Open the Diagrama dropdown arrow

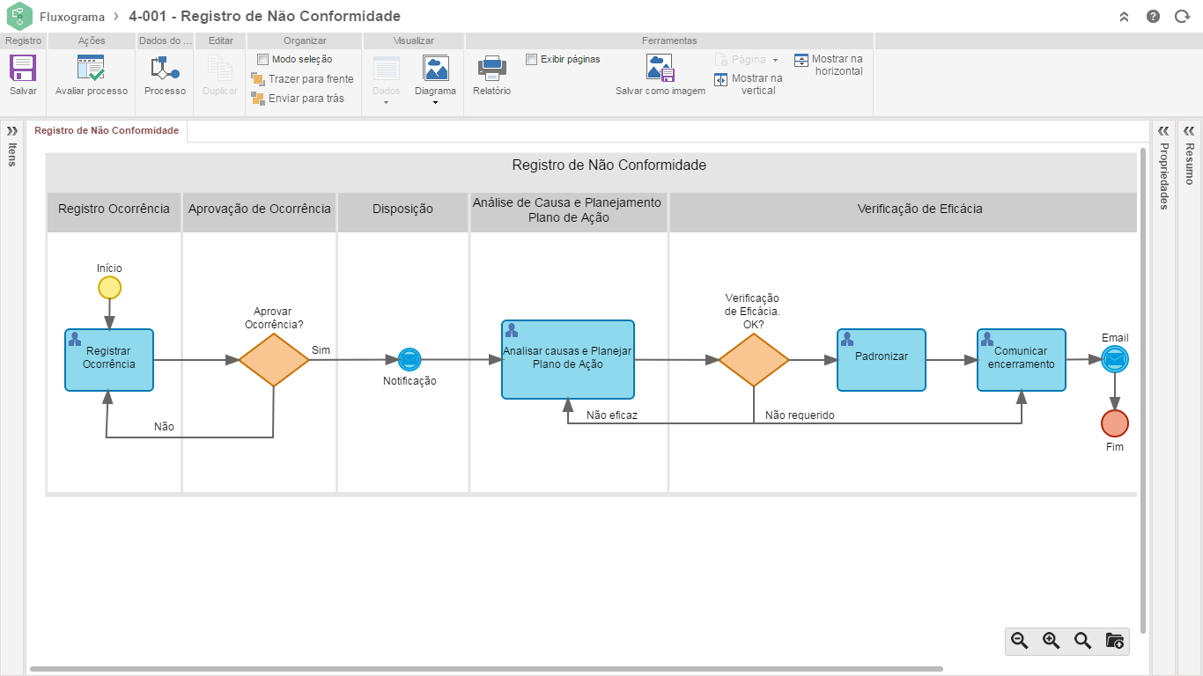pyautogui.click(x=435, y=103)
